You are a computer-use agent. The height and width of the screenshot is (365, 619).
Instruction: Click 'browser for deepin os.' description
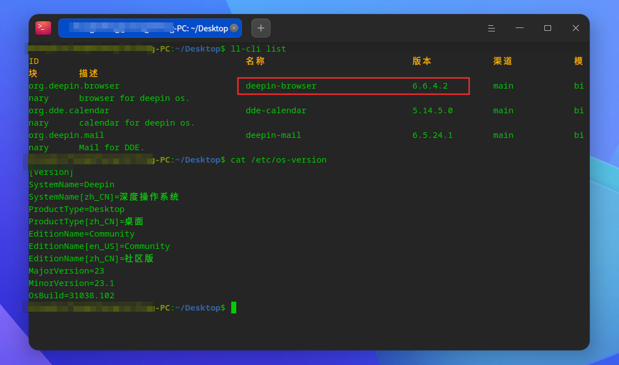[x=134, y=98]
